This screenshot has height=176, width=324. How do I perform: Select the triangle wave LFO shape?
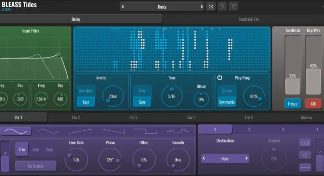pyautogui.click(x=48, y=131)
